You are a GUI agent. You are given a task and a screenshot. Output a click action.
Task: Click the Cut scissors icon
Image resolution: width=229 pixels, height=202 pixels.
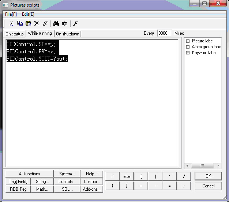click(x=11, y=23)
